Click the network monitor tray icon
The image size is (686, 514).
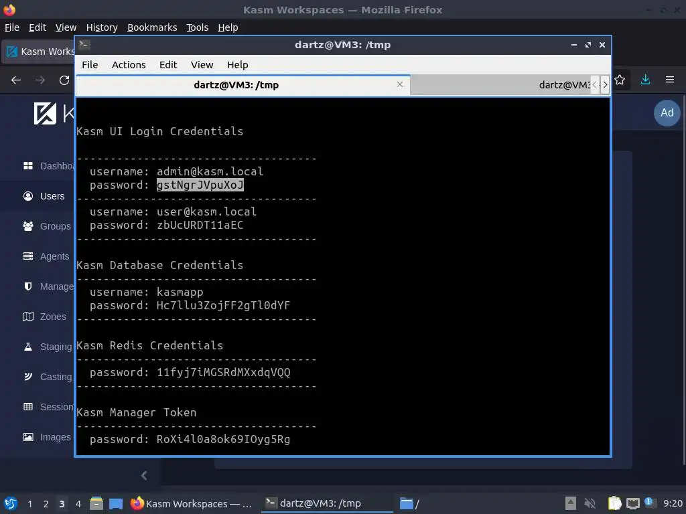(632, 503)
